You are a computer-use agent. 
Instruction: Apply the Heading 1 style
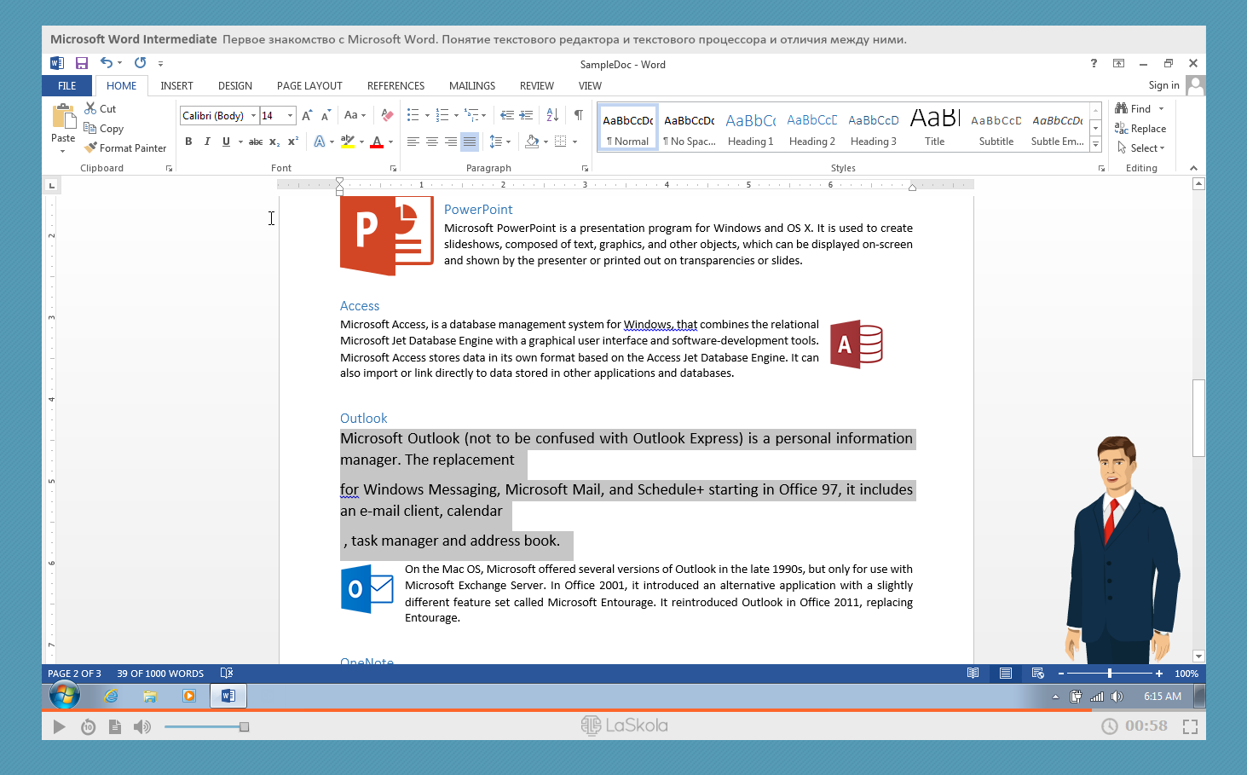point(750,128)
